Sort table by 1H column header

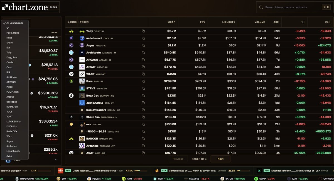click(303, 22)
